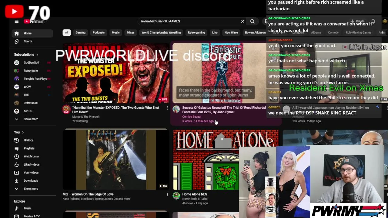388x218 pixels.
Task: Click Mix – Women On The Edge title
Action: (x=88, y=194)
